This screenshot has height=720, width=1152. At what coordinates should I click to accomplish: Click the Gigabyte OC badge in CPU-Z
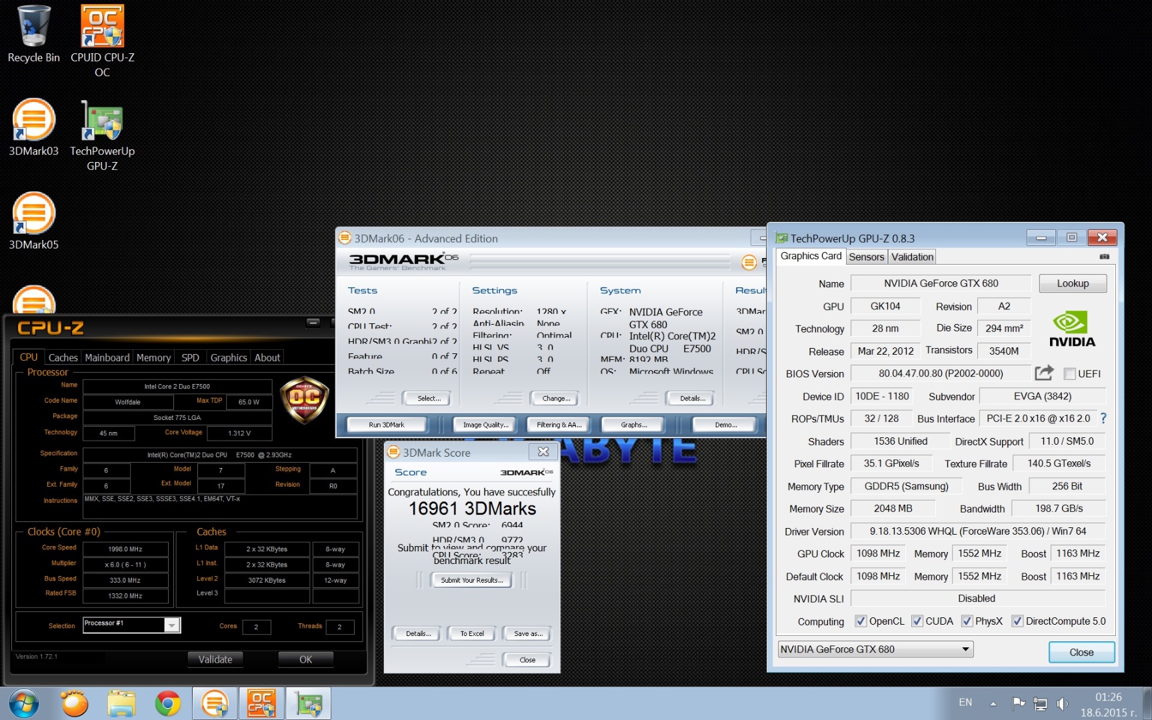305,400
